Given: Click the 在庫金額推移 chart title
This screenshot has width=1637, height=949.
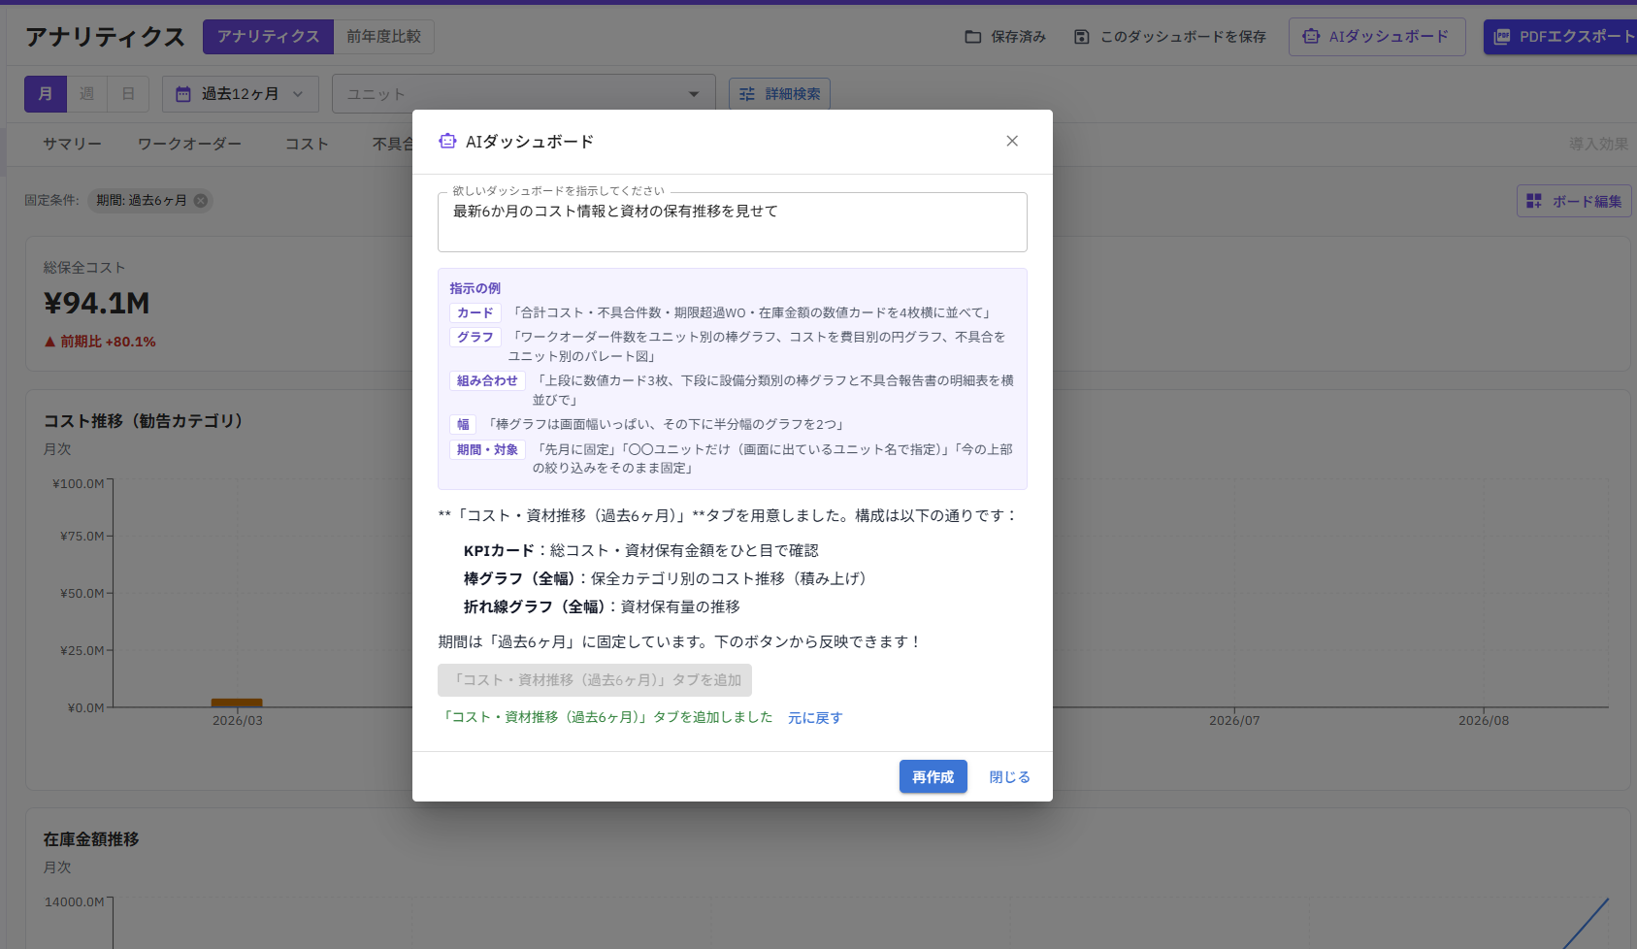Looking at the screenshot, I should coord(91,839).
